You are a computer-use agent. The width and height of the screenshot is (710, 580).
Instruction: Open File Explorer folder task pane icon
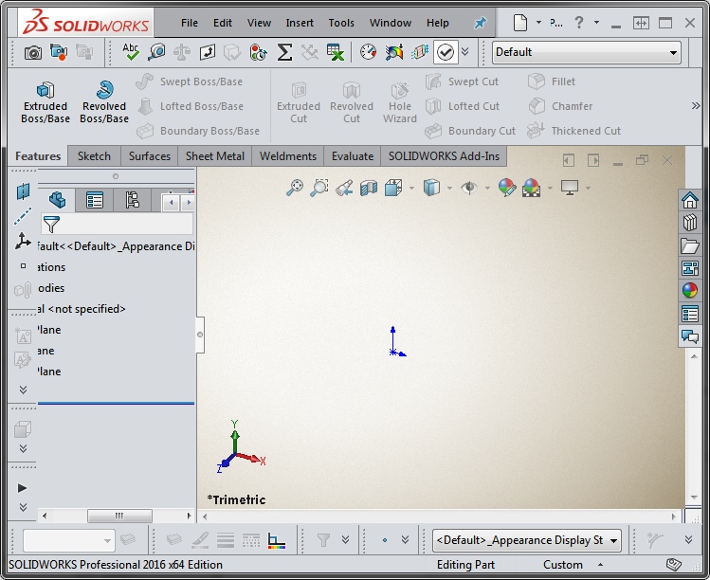(690, 245)
